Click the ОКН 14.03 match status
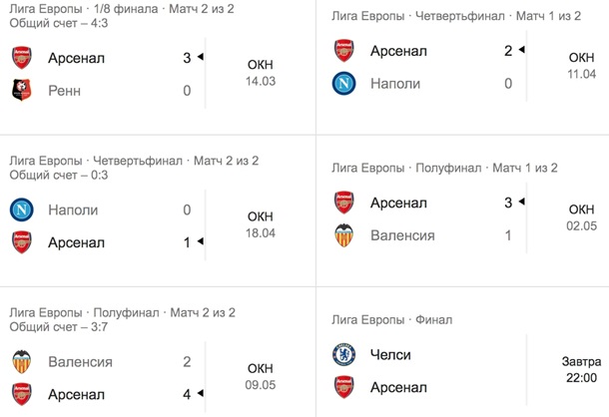This screenshot has width=609, height=417. 261,73
